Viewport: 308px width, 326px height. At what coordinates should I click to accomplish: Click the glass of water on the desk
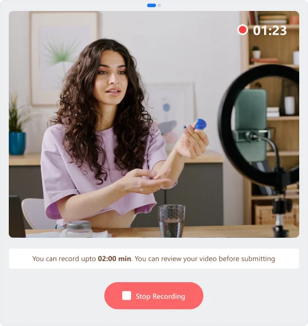[171, 221]
